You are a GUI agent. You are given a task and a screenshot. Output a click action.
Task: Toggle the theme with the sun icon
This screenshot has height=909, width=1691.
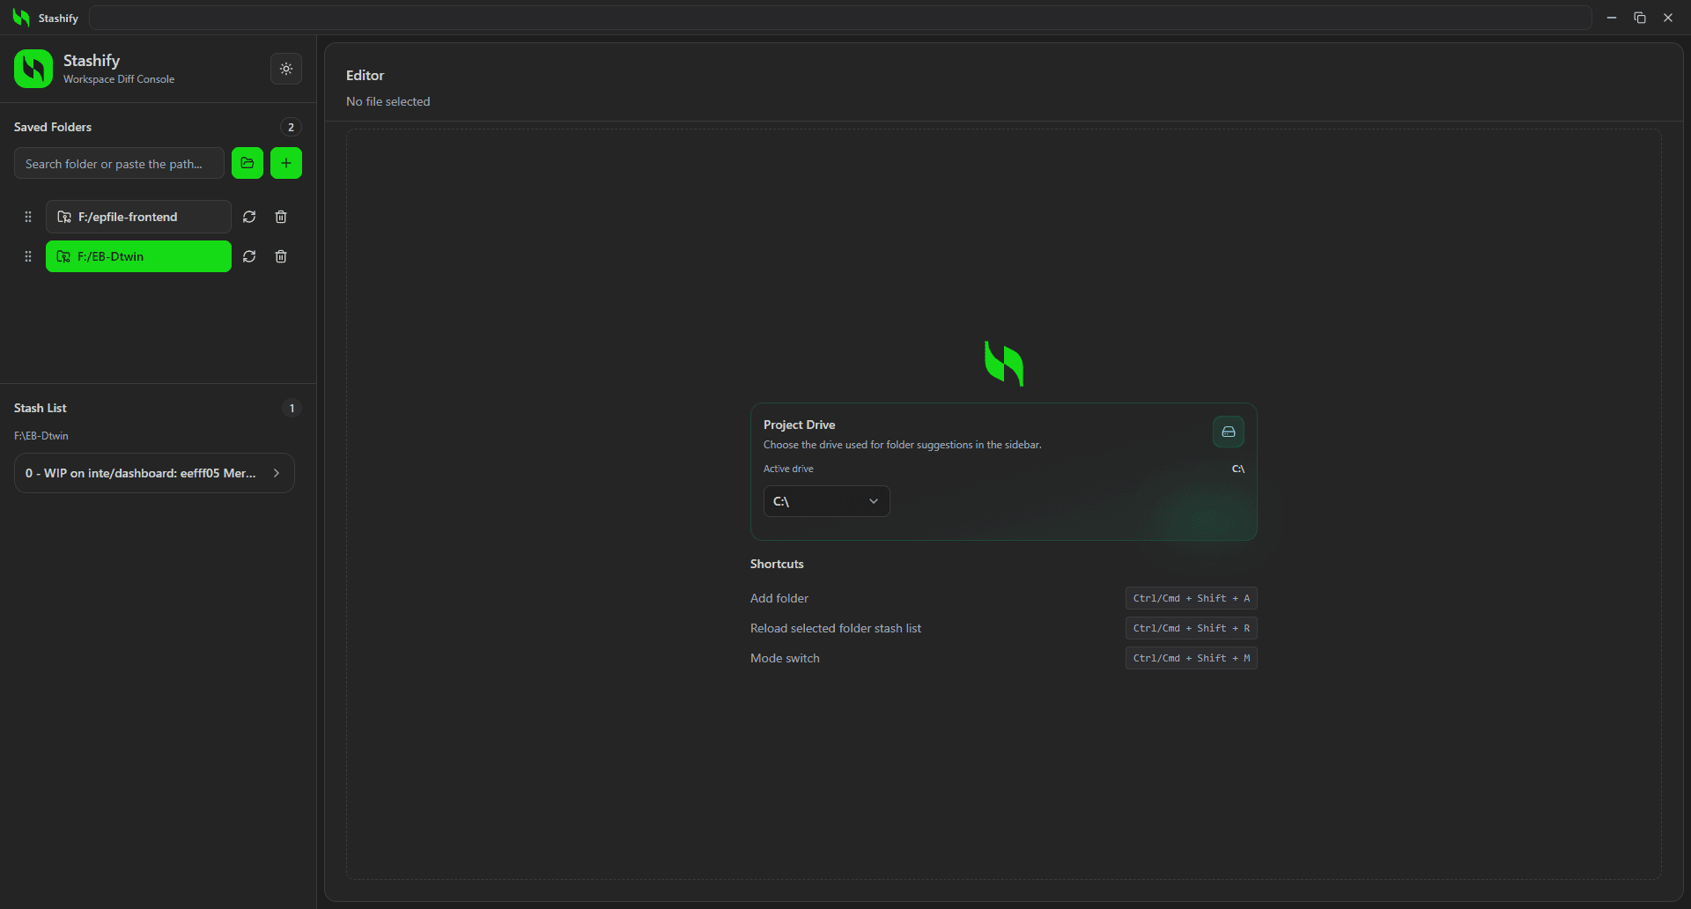click(285, 69)
